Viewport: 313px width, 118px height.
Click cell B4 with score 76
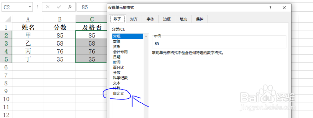click(x=60, y=51)
